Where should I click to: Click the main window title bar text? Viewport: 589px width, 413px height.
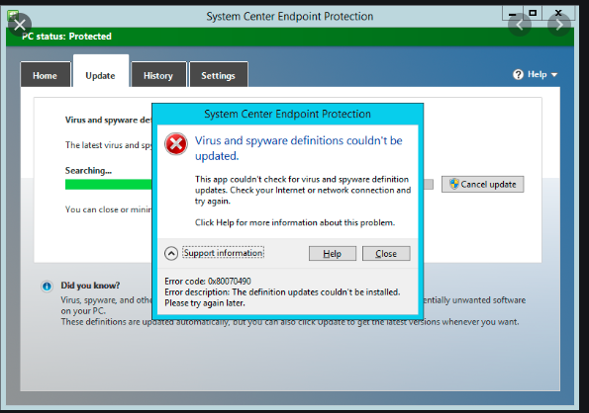tap(290, 17)
